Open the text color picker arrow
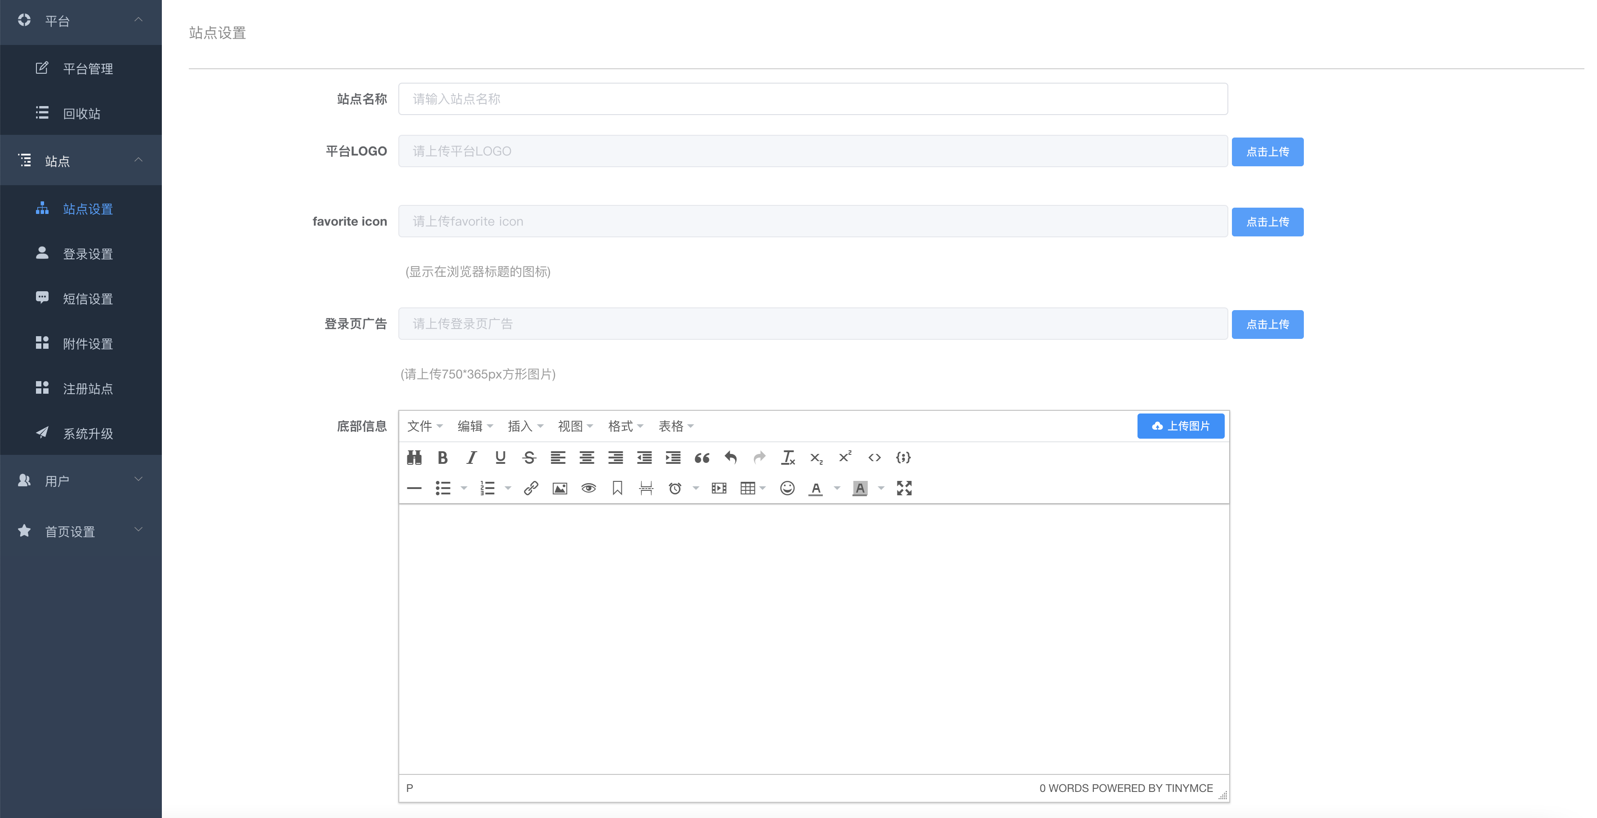Screen dimensions: 1597x818 tap(837, 488)
